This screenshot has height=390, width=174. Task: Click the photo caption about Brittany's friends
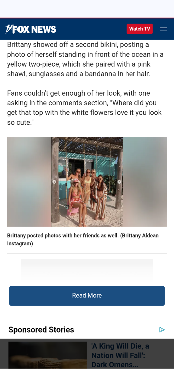point(83,239)
